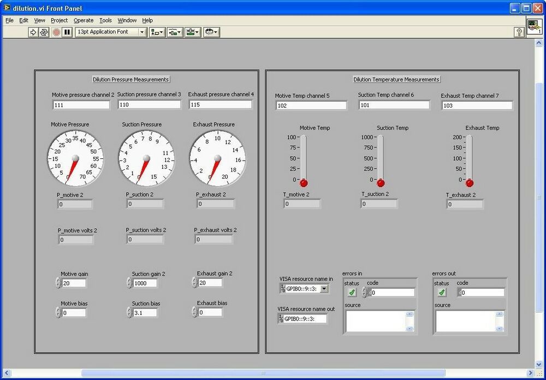The image size is (546, 380).
Task: Open the Tools menu
Action: 105,20
